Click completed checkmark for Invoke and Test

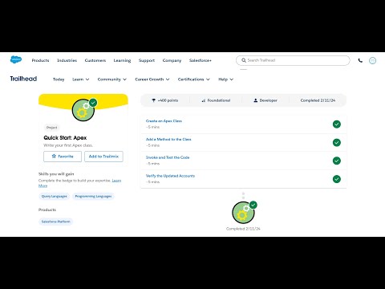pos(337,161)
